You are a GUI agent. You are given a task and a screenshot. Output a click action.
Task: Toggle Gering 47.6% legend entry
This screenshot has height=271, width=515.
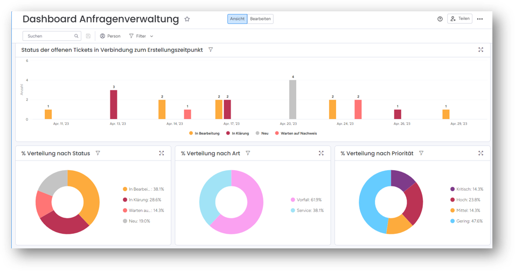(467, 221)
